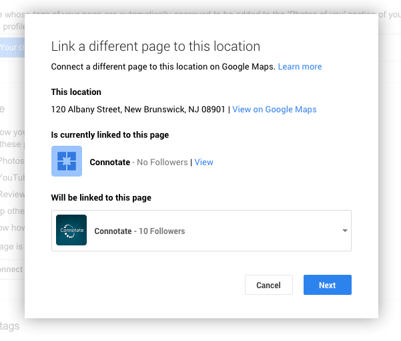
Task: Expand the page selector dropdown arrow
Action: [345, 231]
